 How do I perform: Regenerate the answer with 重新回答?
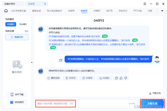click(x=53, y=78)
